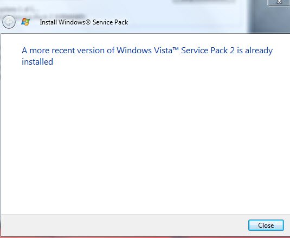Click the empty white dialog content area
Screen dimensions: 290x238
[x=145, y=139]
